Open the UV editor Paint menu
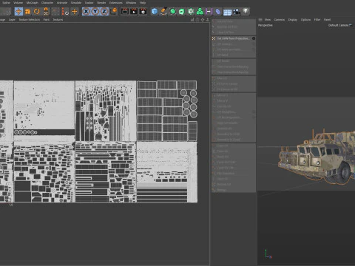This screenshot has width=355, height=266. [47, 20]
